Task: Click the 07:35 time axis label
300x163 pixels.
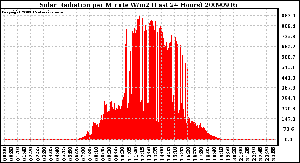Action: (x=90, y=154)
